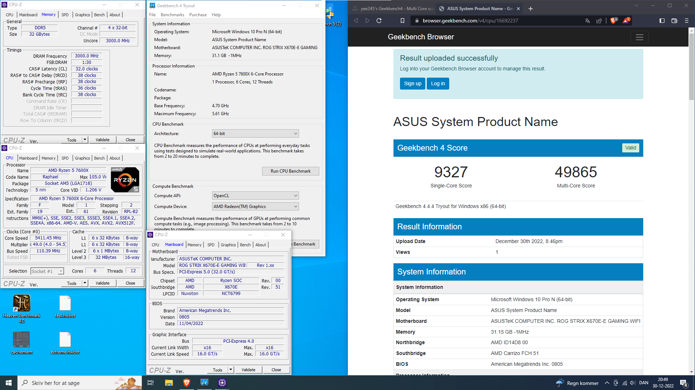Open About tab in CPU-Z Memory window
Image resolution: width=695 pixels, height=390 pixels.
click(x=115, y=15)
